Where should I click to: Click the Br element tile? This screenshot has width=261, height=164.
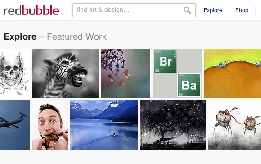coord(166,61)
